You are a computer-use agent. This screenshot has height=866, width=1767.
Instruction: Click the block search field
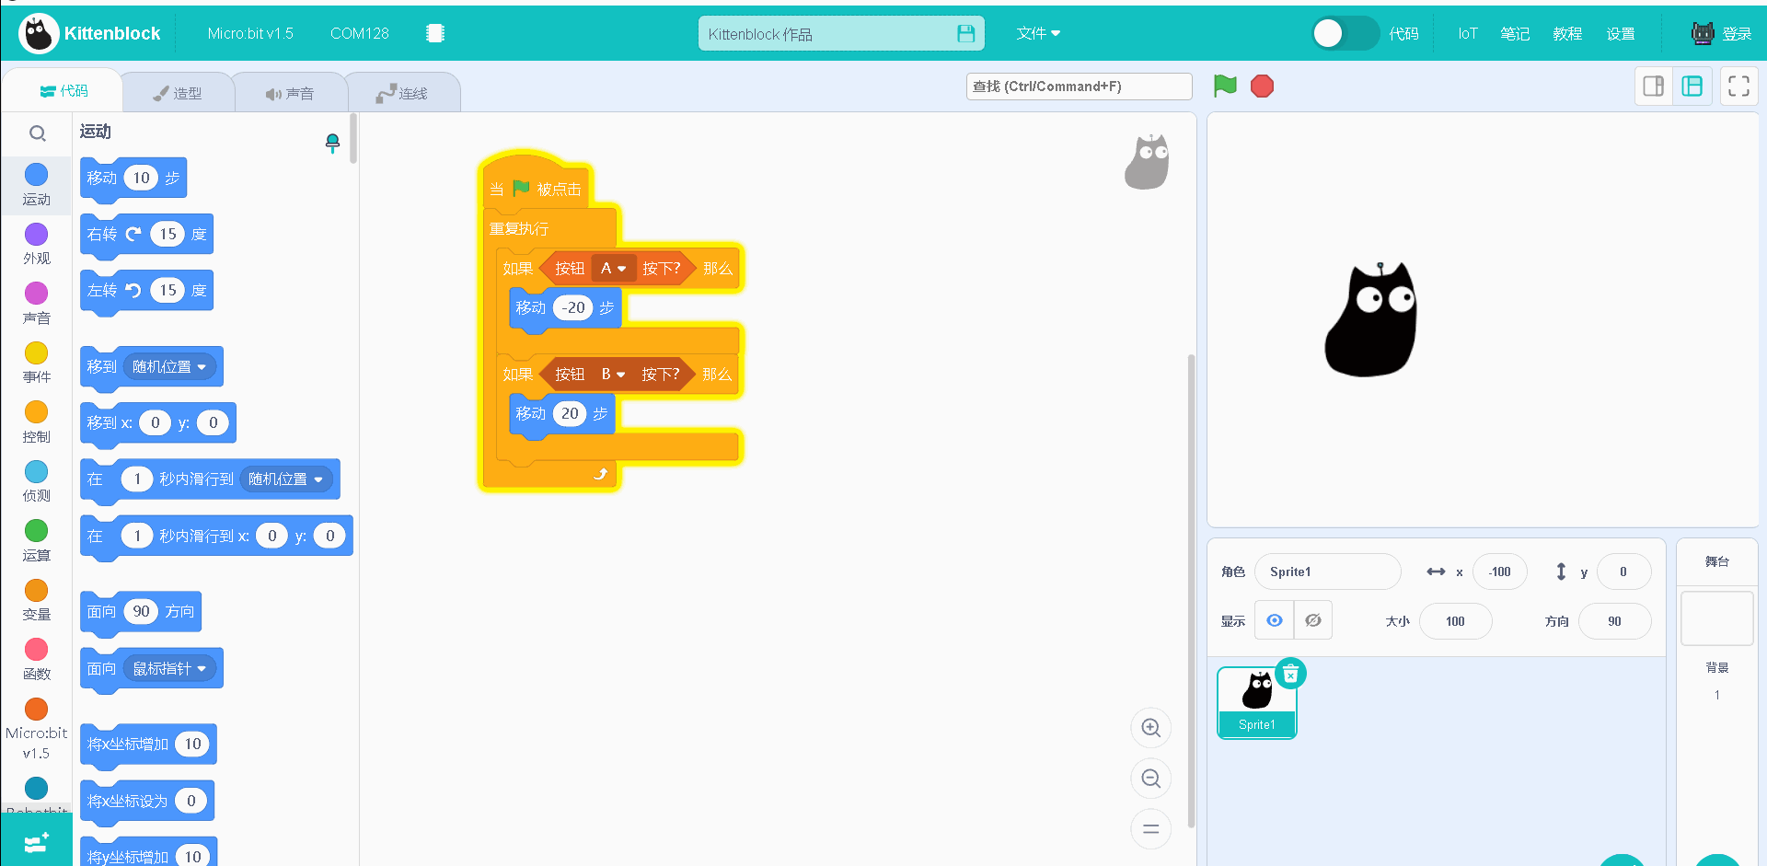1079,87
